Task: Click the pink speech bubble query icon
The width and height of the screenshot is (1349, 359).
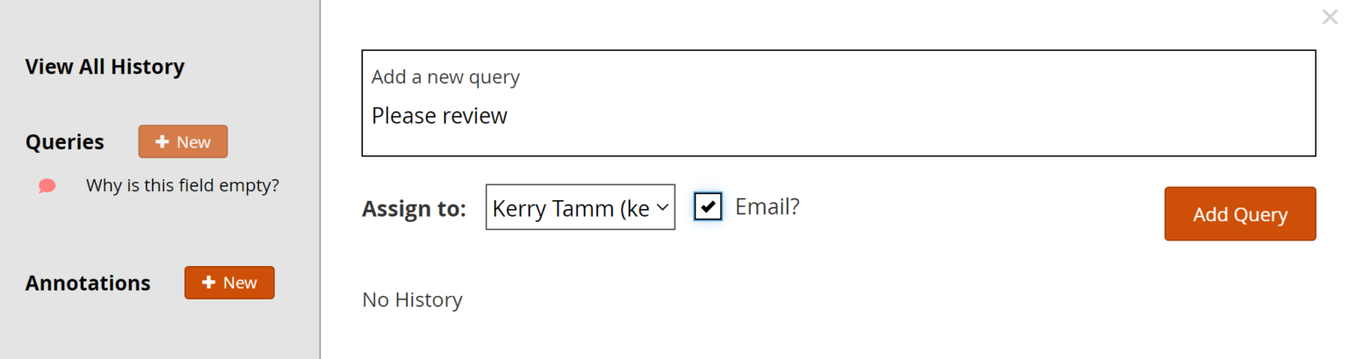Action: tap(47, 186)
